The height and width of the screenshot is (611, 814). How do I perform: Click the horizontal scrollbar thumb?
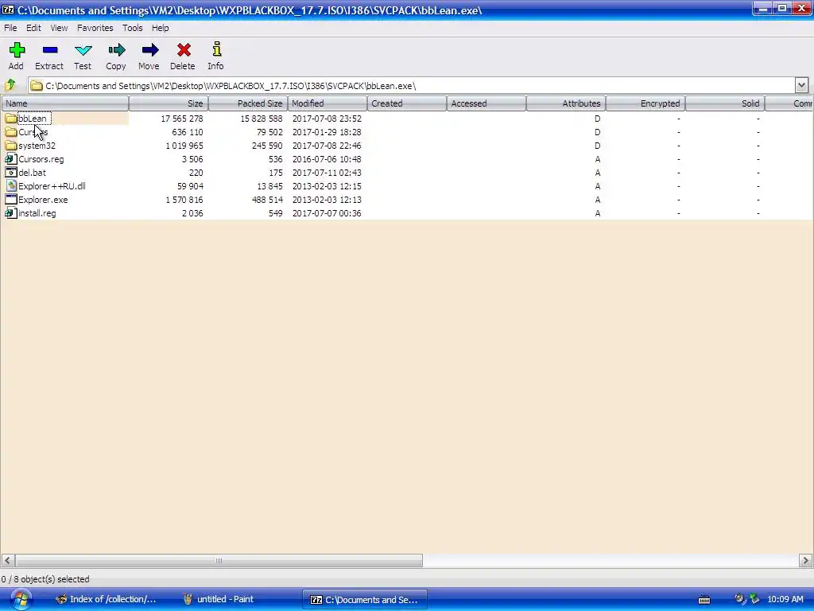(x=219, y=561)
